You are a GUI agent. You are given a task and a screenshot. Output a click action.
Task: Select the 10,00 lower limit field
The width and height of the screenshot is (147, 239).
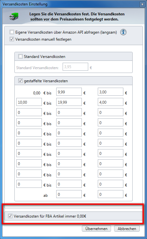29,102
